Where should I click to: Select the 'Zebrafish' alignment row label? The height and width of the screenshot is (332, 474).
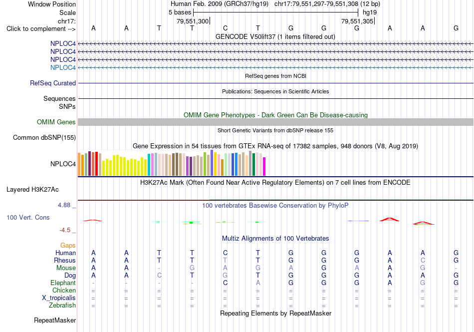(x=62, y=306)
